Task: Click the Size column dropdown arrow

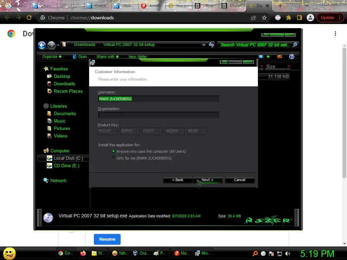Action: (x=289, y=66)
